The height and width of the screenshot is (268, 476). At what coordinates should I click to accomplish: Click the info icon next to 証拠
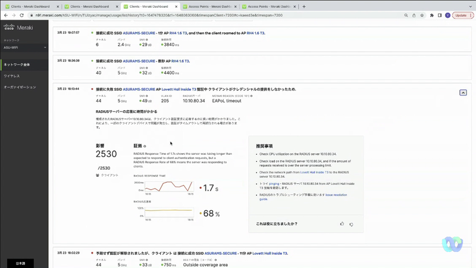coord(145,146)
